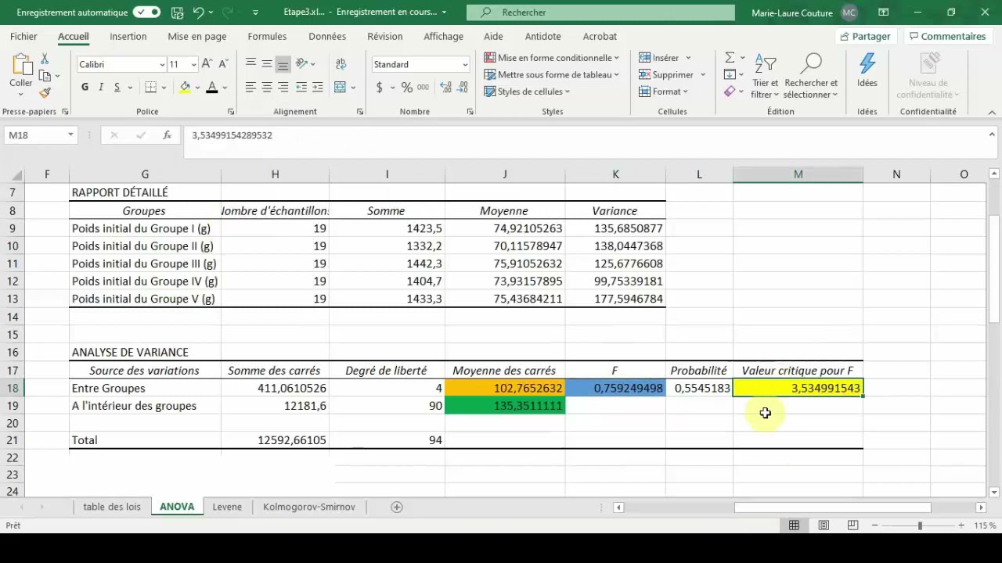Screen dimensions: 1002x563
Task: Click the AutoSum sigma icon
Action: pyautogui.click(x=730, y=58)
